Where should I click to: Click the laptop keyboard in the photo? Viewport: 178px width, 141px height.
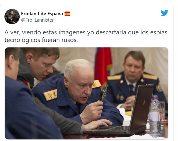[x=115, y=129]
